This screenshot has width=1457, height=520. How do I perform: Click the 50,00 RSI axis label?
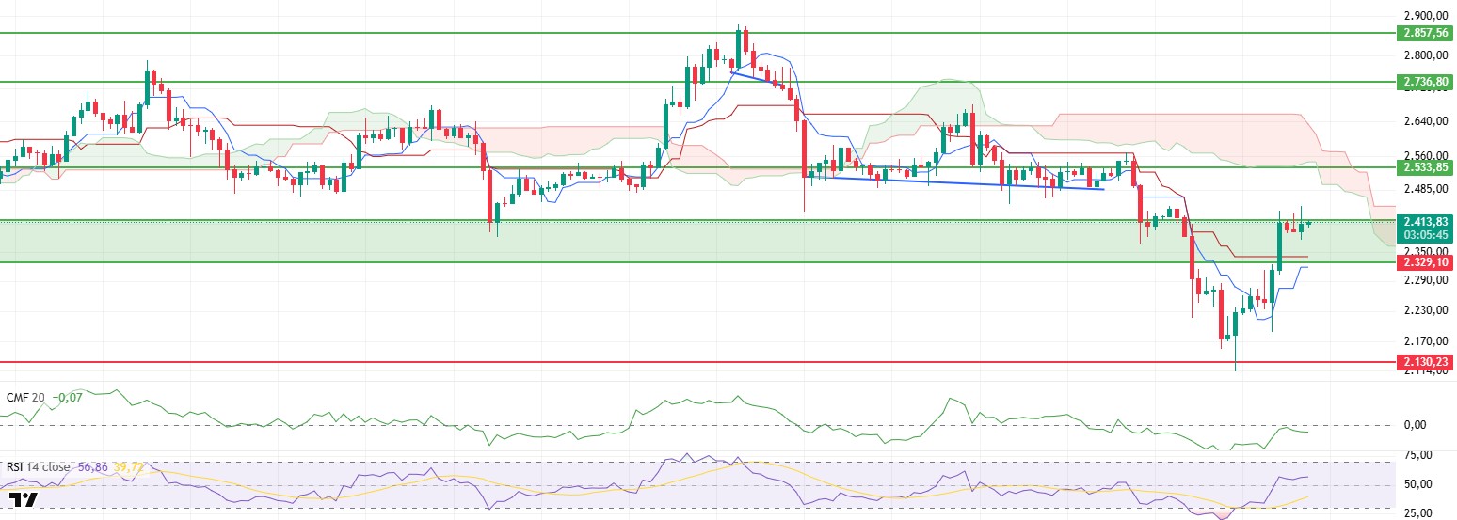click(1419, 484)
